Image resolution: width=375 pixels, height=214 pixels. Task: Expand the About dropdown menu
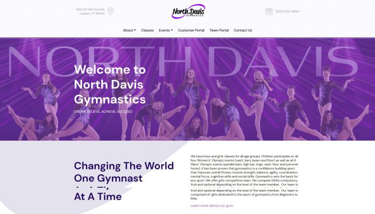tap(130, 30)
